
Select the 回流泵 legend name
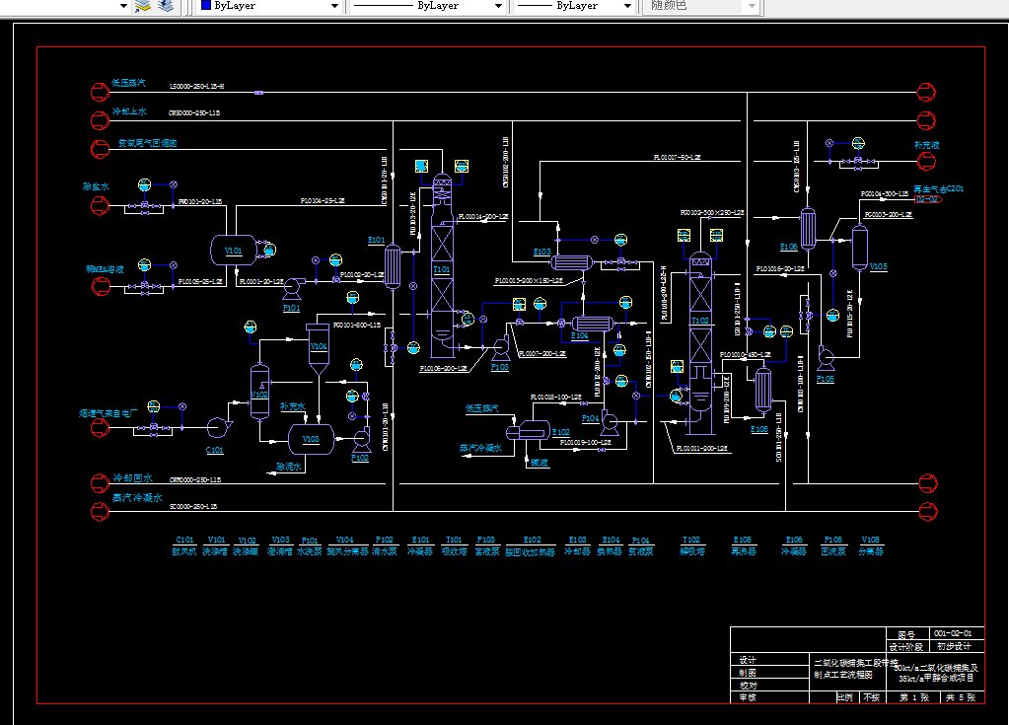tap(833, 551)
